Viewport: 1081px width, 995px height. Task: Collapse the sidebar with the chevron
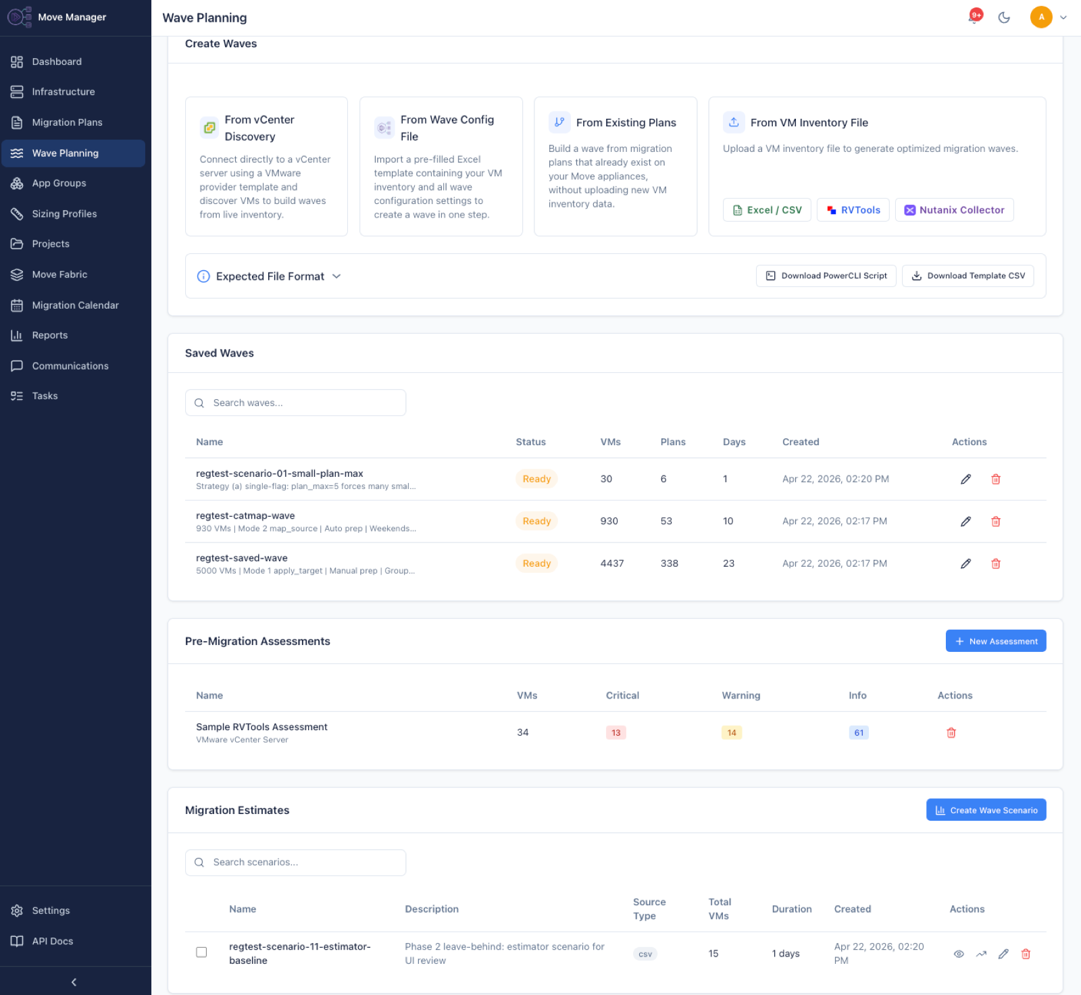74,982
